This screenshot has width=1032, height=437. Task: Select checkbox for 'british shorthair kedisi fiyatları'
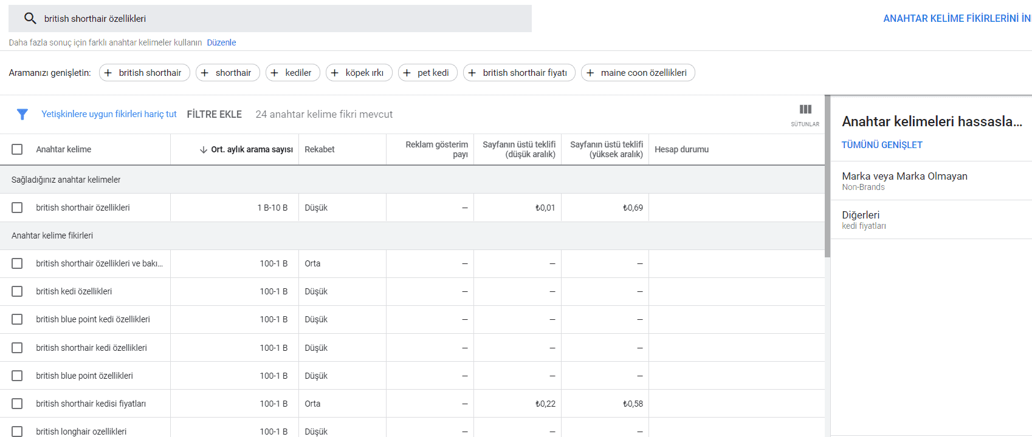coord(17,404)
